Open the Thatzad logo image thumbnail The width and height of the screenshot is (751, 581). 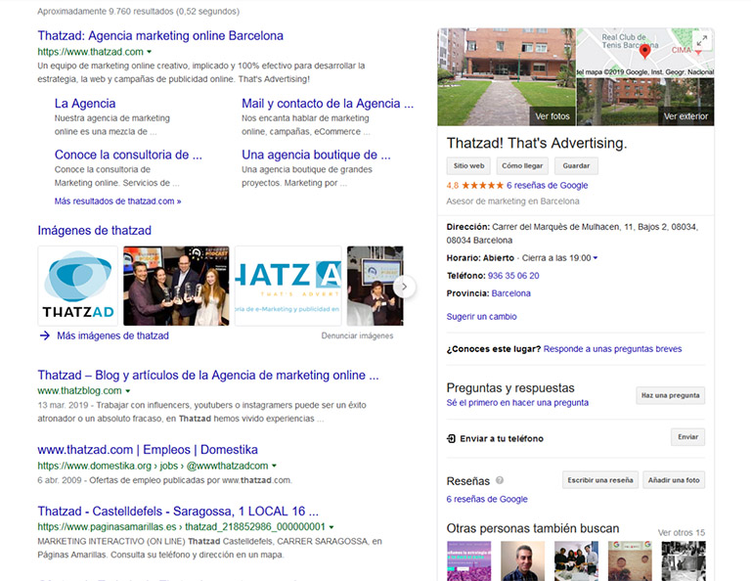[77, 286]
